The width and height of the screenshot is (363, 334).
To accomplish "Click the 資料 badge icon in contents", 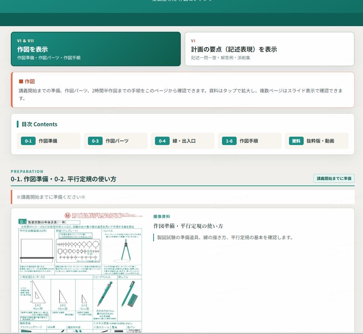I will click(296, 141).
